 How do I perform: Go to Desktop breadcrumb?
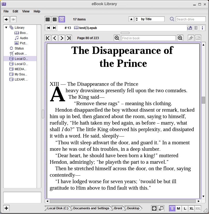tap(133, 208)
